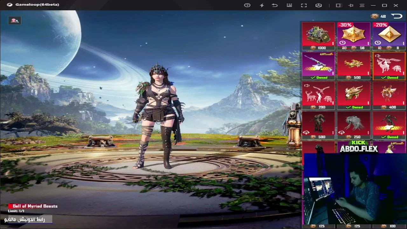Click the token currency balance showing 48

click(378, 16)
